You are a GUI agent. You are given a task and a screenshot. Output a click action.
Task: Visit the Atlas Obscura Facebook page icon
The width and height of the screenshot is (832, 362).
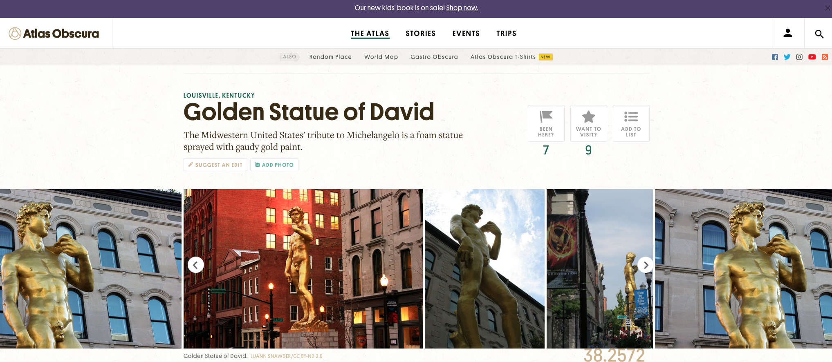[x=775, y=57]
